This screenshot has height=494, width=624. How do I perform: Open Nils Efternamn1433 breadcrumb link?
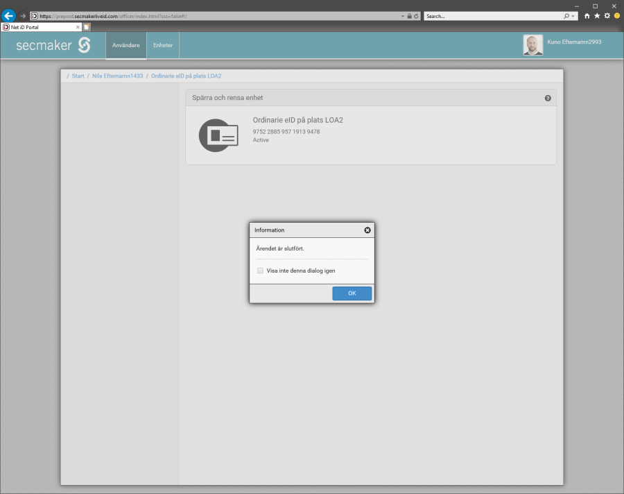click(117, 76)
